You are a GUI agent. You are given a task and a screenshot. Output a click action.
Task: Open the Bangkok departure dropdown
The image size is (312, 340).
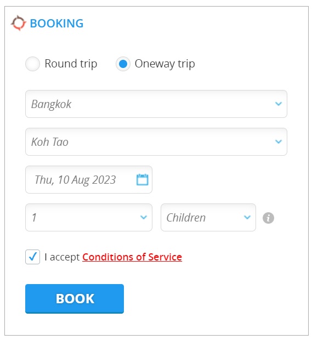pyautogui.click(x=156, y=104)
